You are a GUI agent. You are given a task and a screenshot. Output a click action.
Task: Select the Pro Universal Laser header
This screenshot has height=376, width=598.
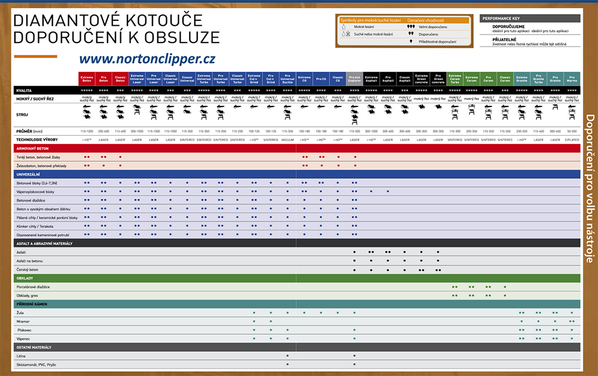pos(154,78)
